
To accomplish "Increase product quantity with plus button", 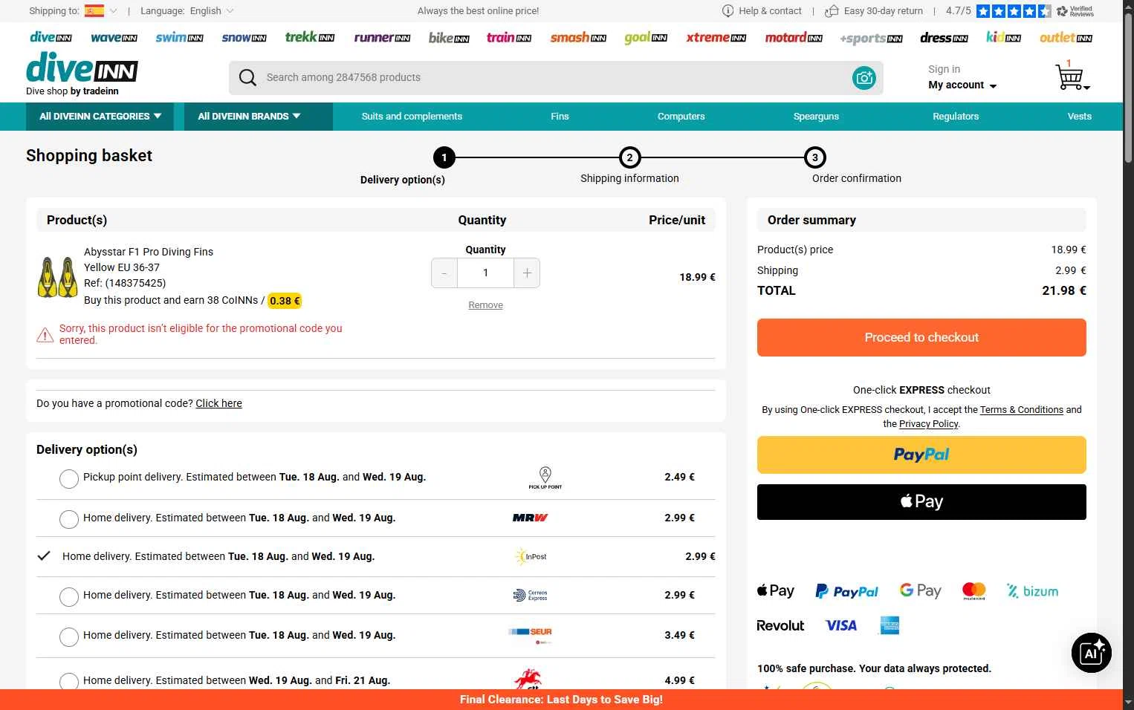I will click(527, 273).
